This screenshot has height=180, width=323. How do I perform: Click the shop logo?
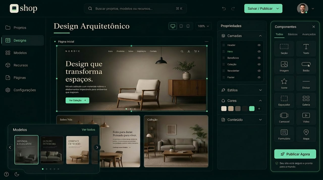[23, 8]
